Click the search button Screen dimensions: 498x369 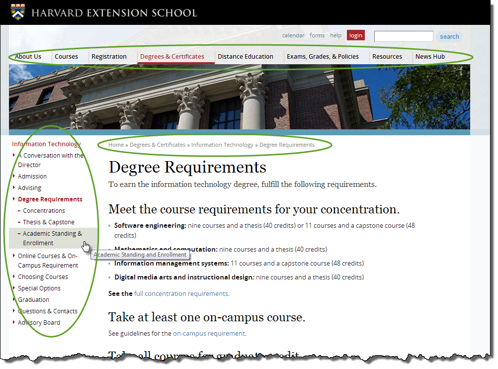click(449, 36)
